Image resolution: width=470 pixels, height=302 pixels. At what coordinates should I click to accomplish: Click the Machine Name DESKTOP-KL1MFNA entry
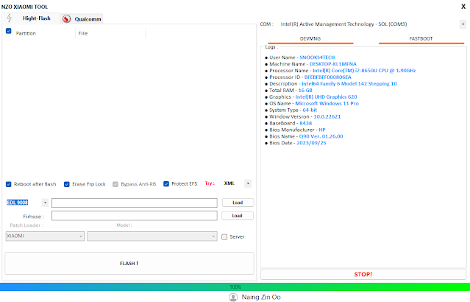(311, 64)
